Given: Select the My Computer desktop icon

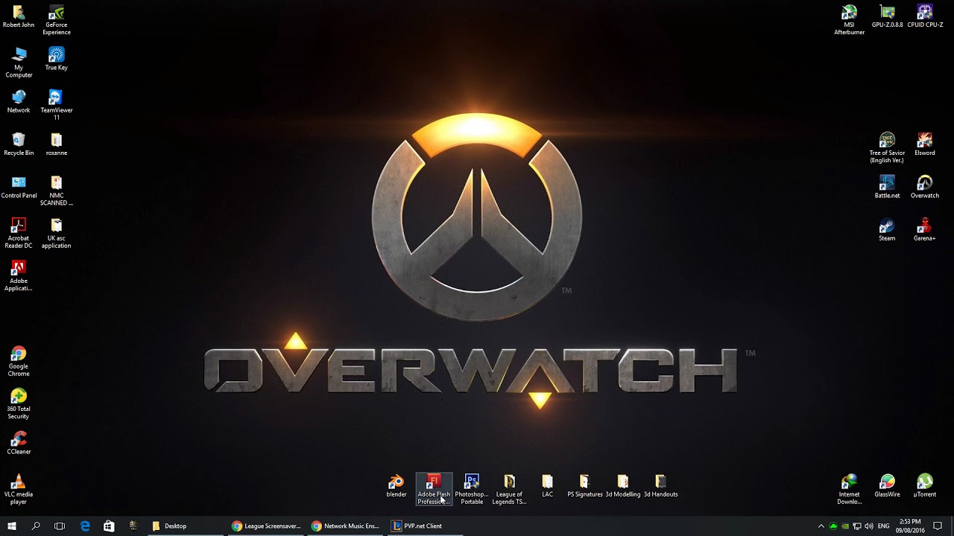Looking at the screenshot, I should click(x=19, y=63).
